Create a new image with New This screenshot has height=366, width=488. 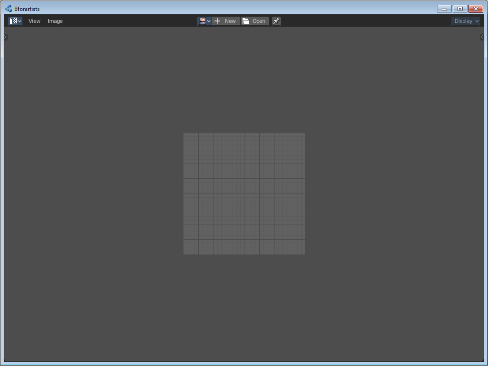(x=226, y=21)
